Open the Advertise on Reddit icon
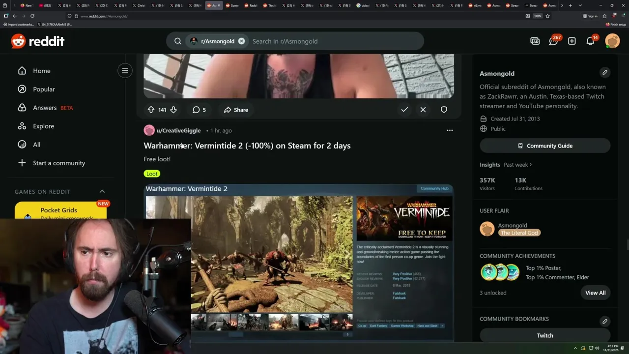 point(535,41)
